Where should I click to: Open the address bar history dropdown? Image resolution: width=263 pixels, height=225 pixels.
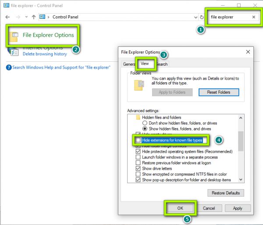point(195,17)
